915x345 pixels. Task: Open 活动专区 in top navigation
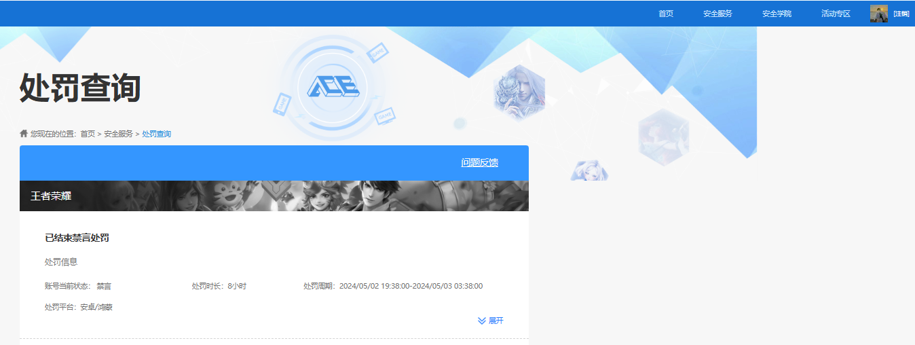pyautogui.click(x=836, y=14)
